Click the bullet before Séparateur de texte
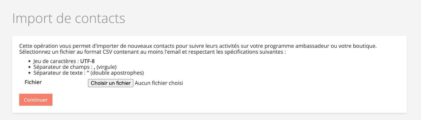The height and width of the screenshot is (120, 421). [29, 73]
